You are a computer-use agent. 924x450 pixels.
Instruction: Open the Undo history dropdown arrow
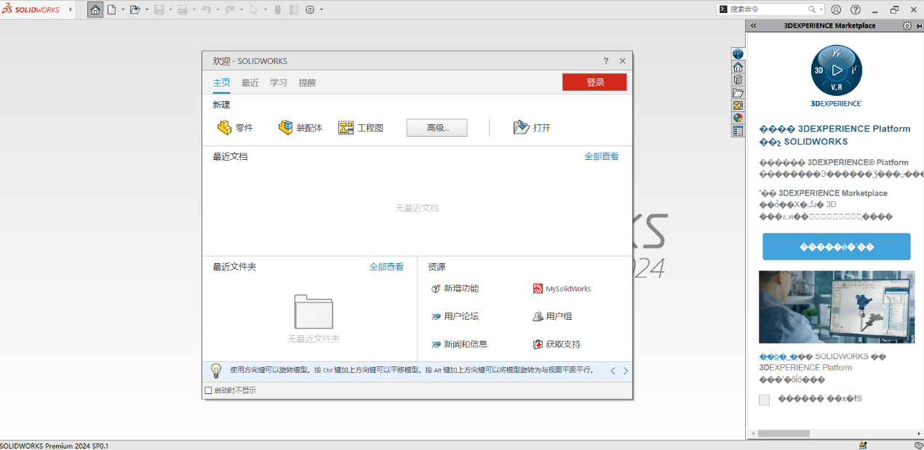tap(218, 9)
